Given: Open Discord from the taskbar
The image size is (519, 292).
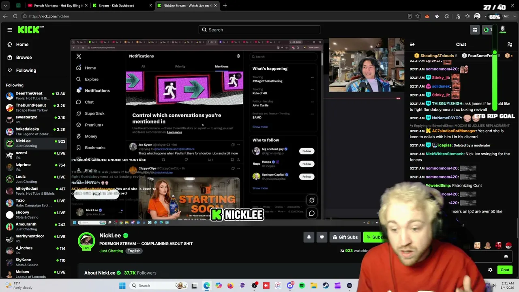Looking at the screenshot, I should [x=290, y=286].
